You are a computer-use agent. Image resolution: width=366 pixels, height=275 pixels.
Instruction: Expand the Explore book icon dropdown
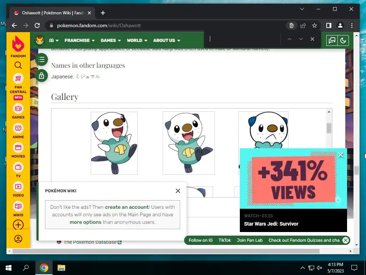coord(54,40)
